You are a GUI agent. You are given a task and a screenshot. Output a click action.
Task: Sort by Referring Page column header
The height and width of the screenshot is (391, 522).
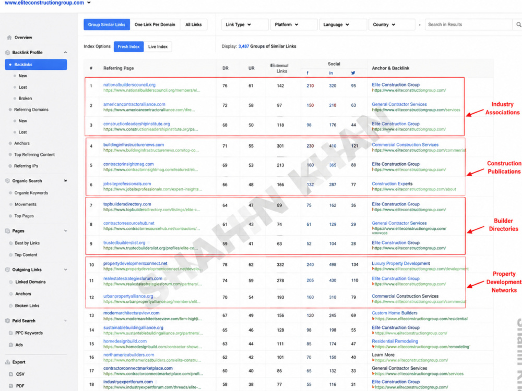tap(118, 68)
